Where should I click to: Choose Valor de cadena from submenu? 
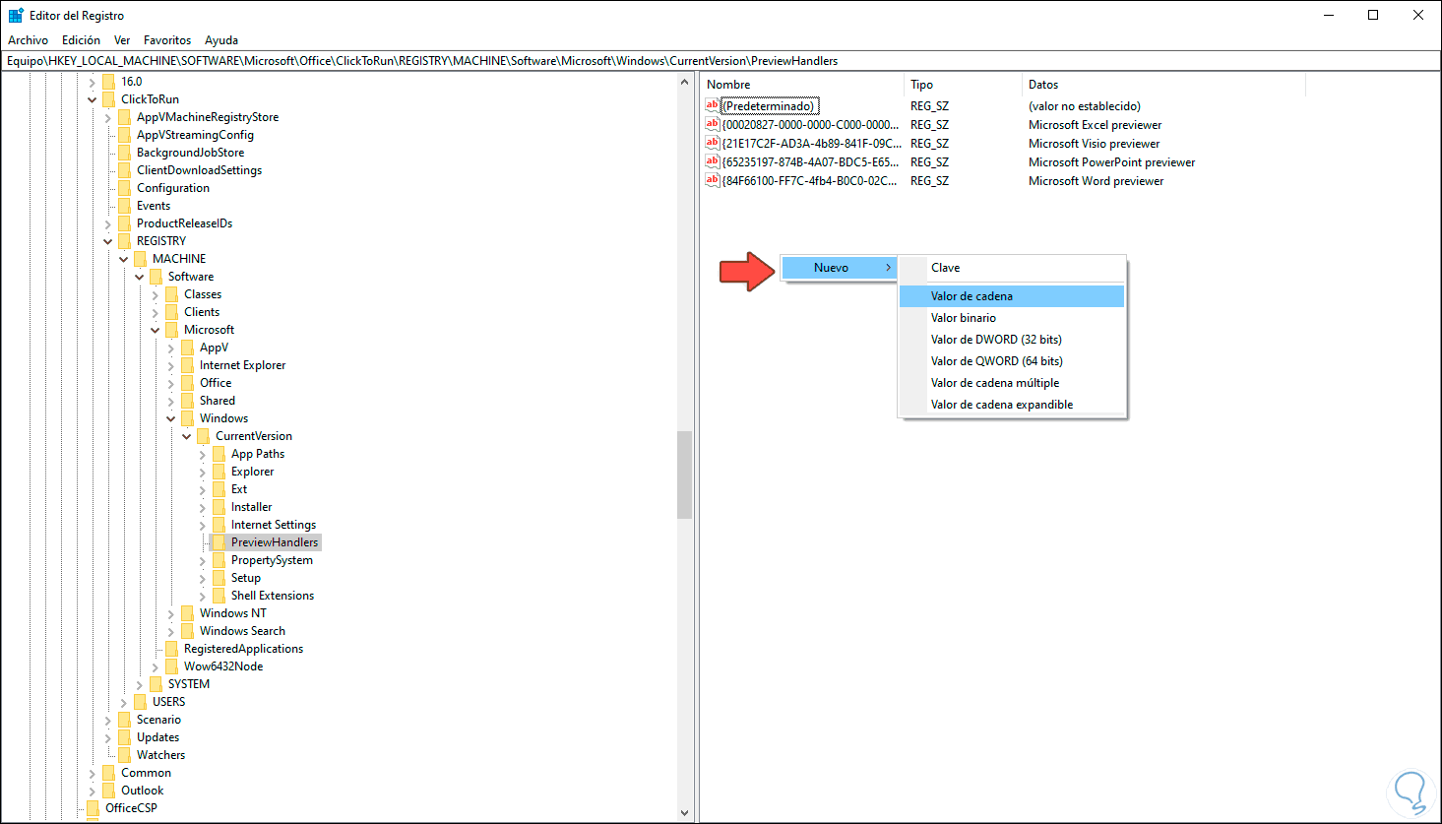[x=1012, y=296]
